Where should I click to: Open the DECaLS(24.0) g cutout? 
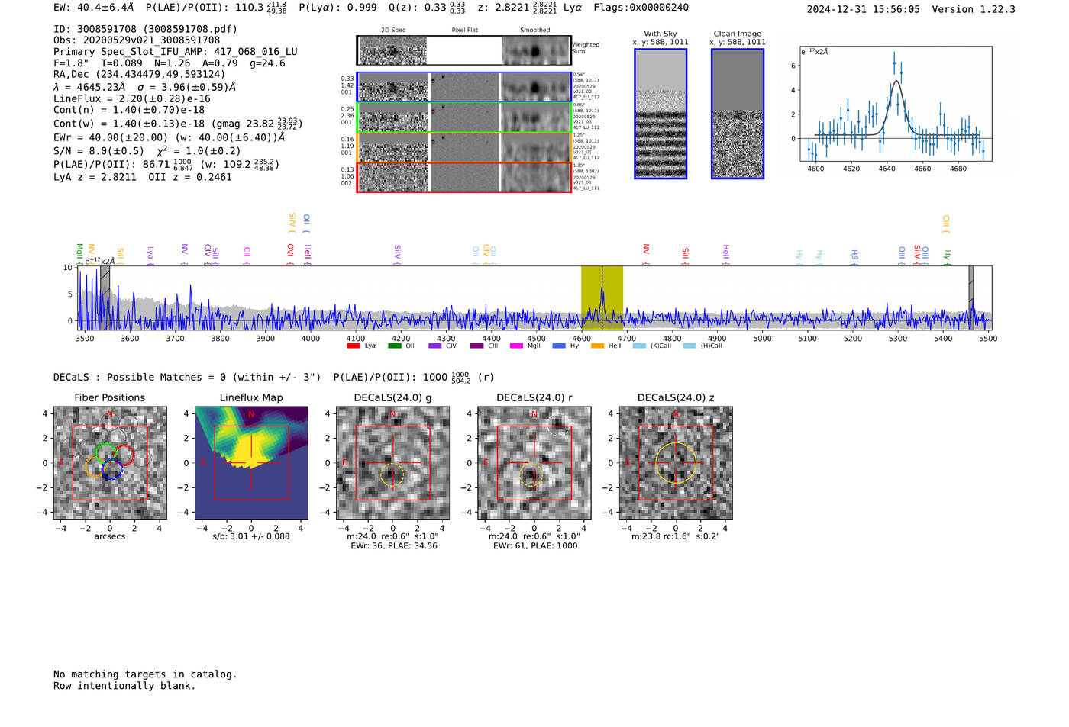[393, 463]
